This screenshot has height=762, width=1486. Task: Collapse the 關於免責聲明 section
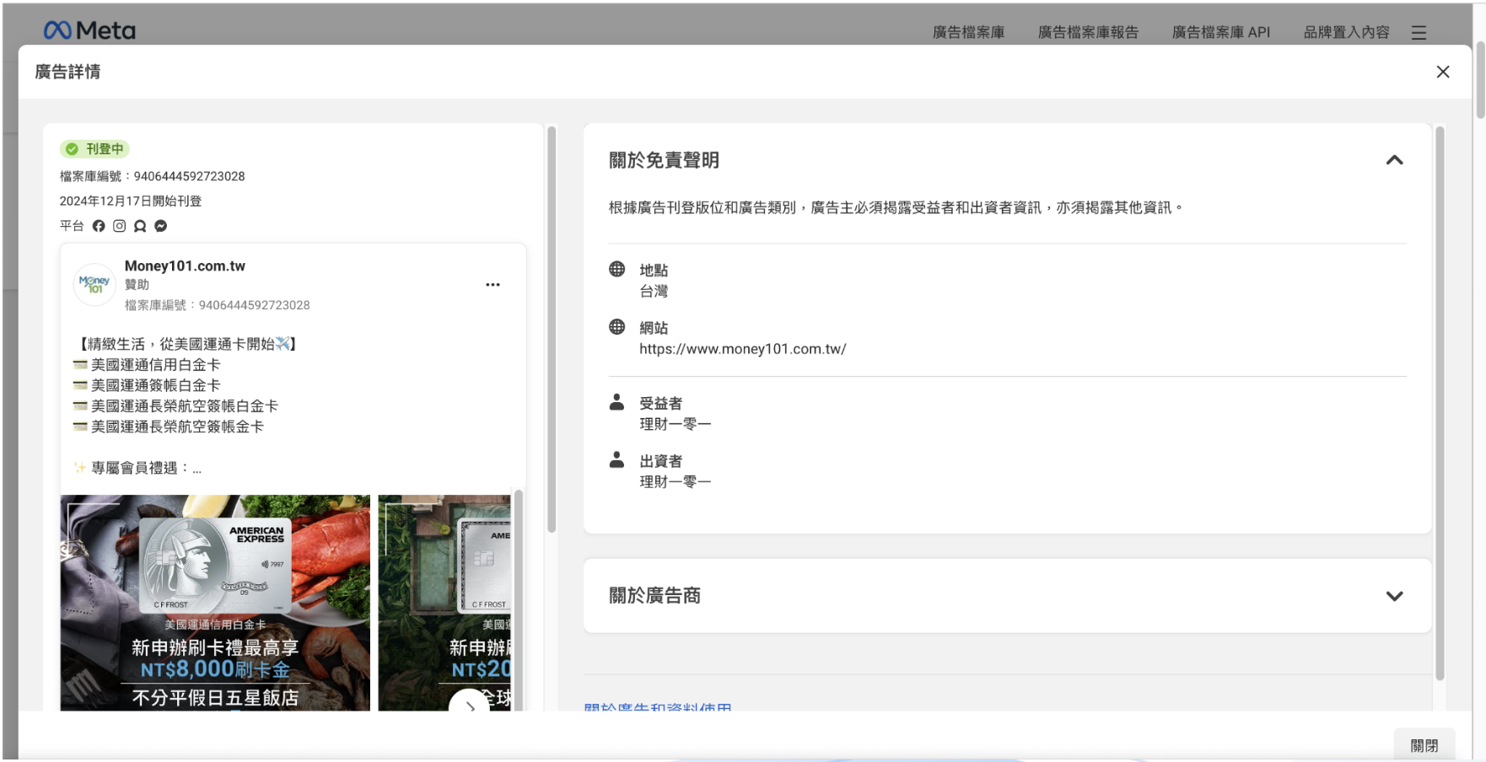pyautogui.click(x=1394, y=160)
